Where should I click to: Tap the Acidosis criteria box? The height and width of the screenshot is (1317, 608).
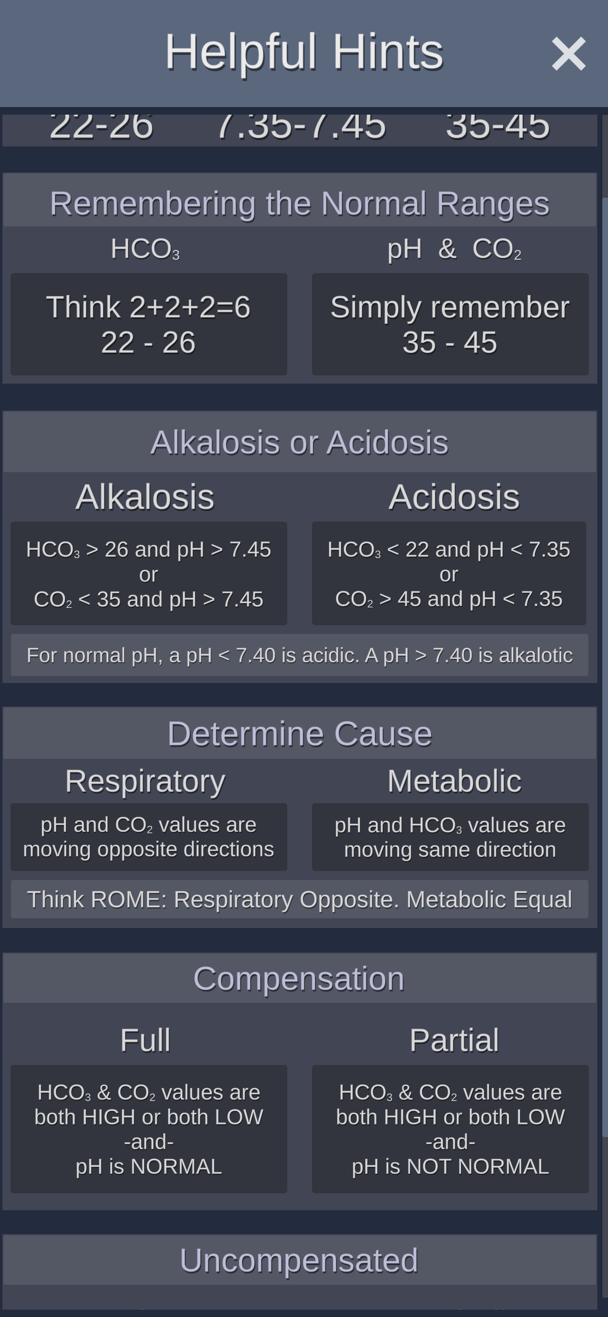449,574
